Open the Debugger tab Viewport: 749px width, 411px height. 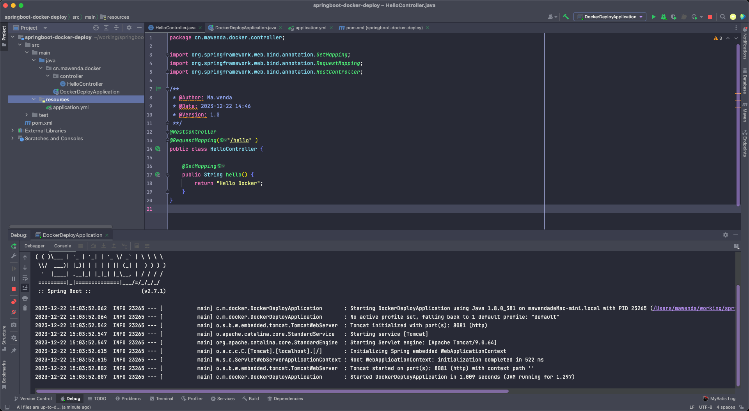[x=34, y=246]
